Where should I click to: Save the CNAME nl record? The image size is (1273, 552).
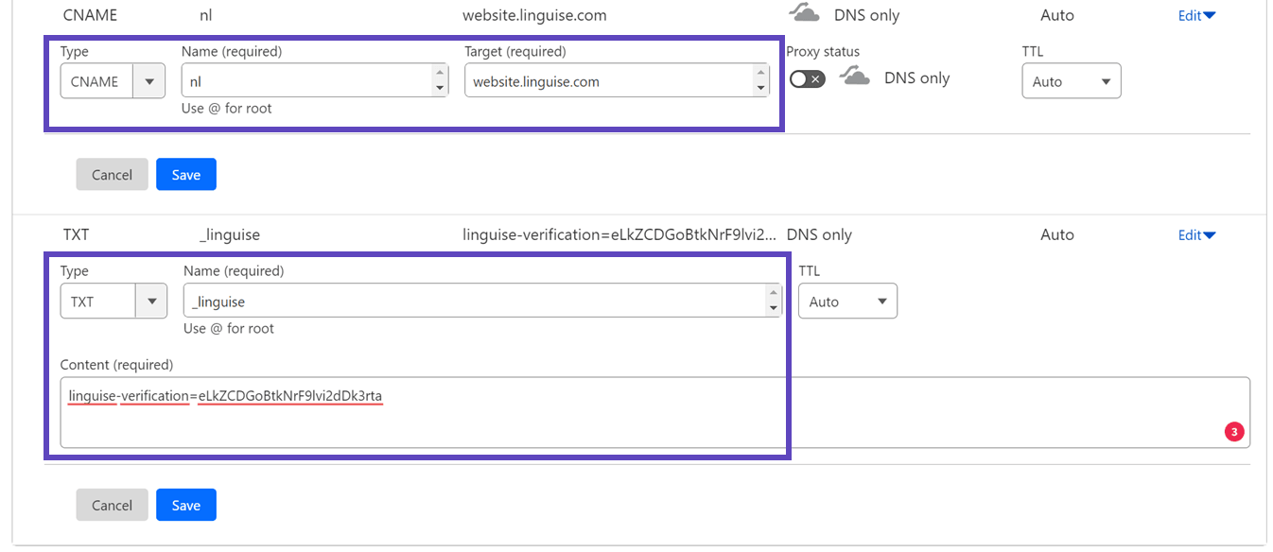(186, 175)
